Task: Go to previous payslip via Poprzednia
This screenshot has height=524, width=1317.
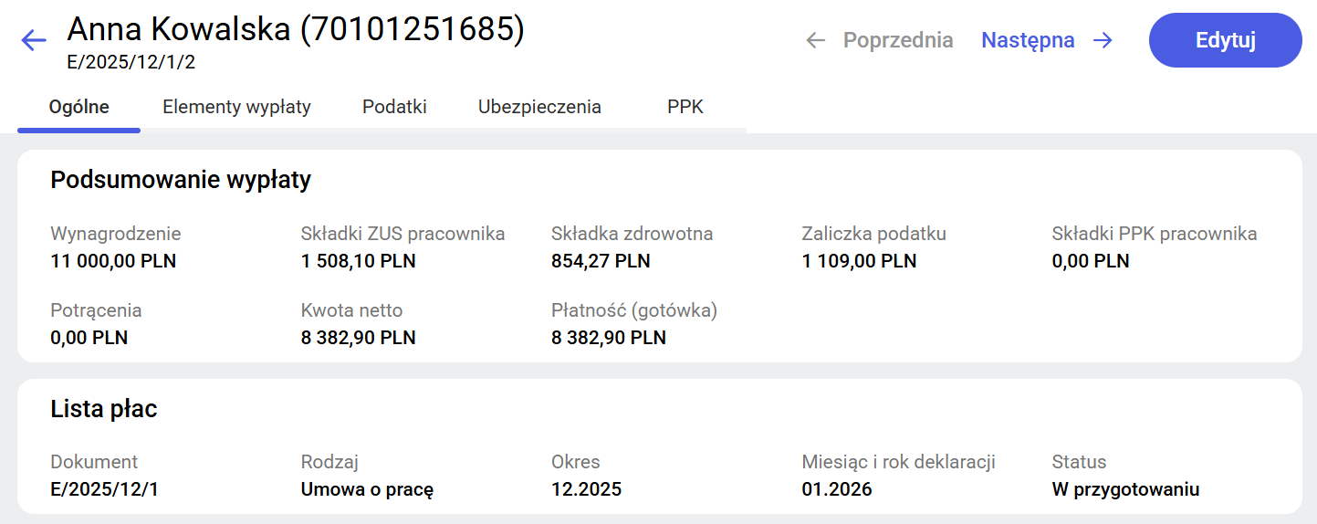Action: click(x=897, y=40)
